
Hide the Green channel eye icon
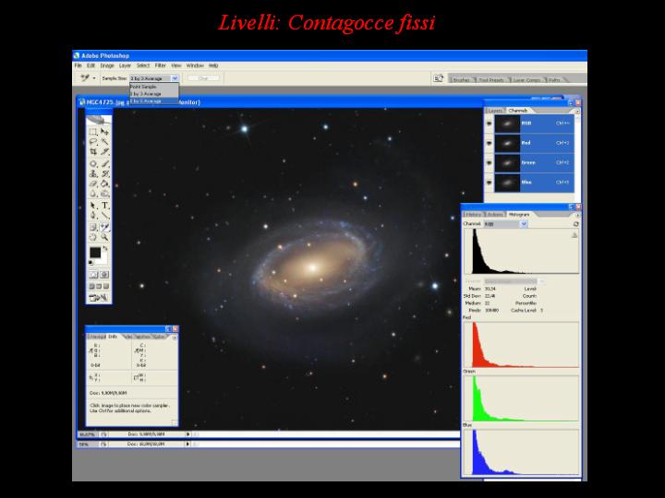(x=489, y=163)
